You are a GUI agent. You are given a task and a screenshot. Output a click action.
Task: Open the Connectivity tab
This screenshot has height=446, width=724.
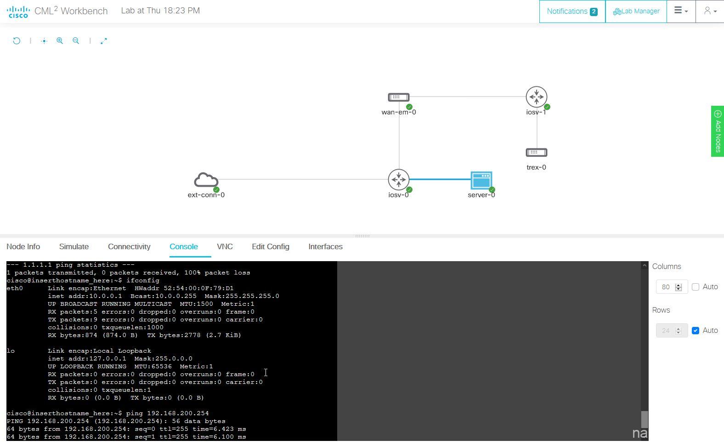click(129, 247)
